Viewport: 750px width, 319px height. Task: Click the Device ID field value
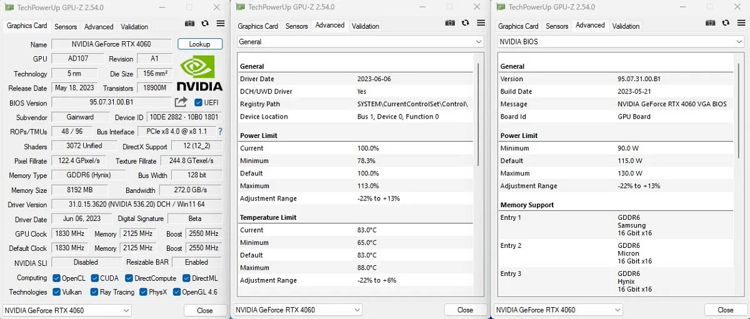[184, 117]
